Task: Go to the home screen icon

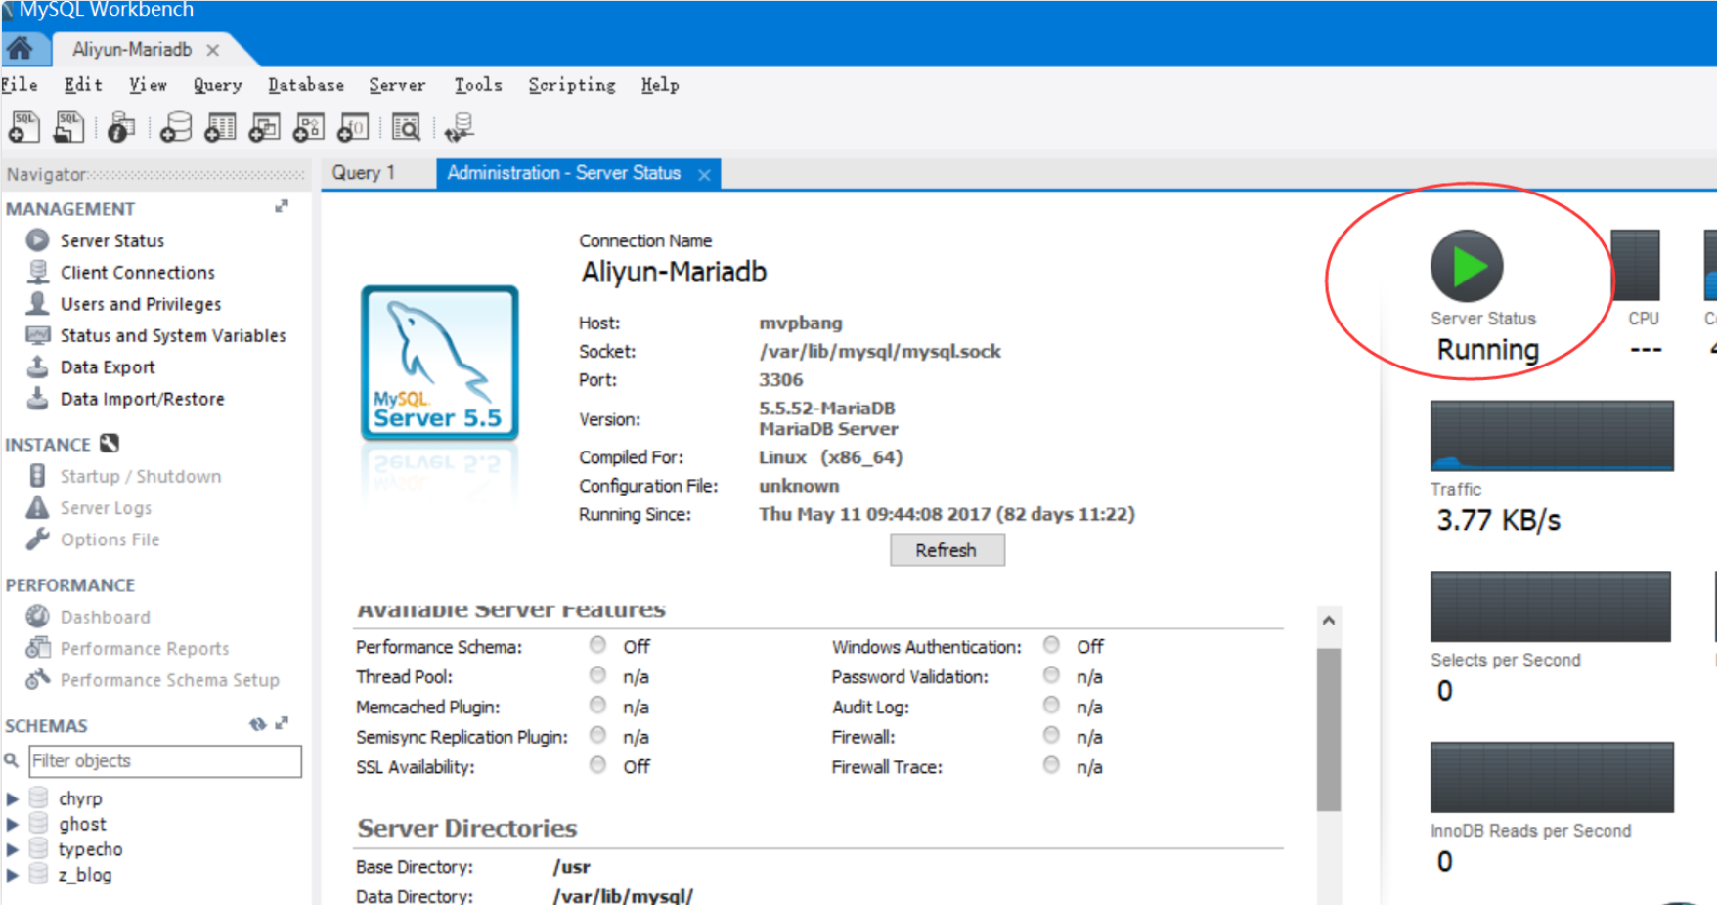Action: pyautogui.click(x=20, y=48)
